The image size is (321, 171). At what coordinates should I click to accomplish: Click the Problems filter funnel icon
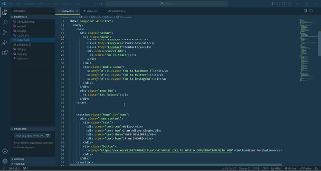47,135
